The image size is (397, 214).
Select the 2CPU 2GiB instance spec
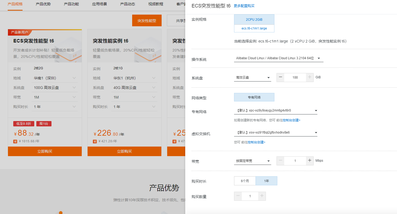pyautogui.click(x=254, y=19)
